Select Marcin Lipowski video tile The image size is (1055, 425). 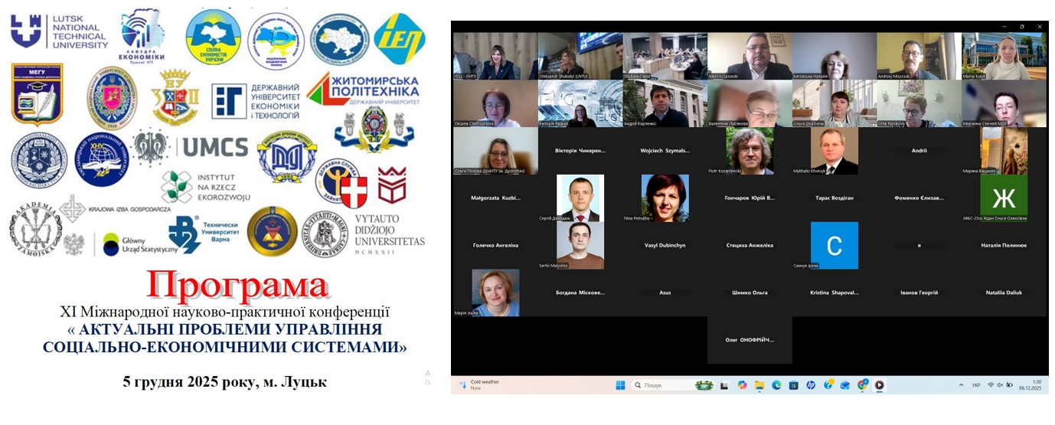(x=749, y=56)
